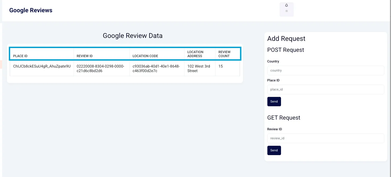This screenshot has height=177, width=391.
Task: Click the GET Request heading
Action: pos(284,118)
